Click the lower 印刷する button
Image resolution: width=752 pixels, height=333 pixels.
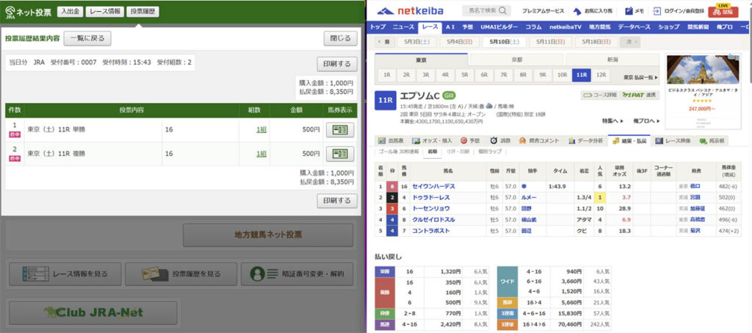pos(336,201)
